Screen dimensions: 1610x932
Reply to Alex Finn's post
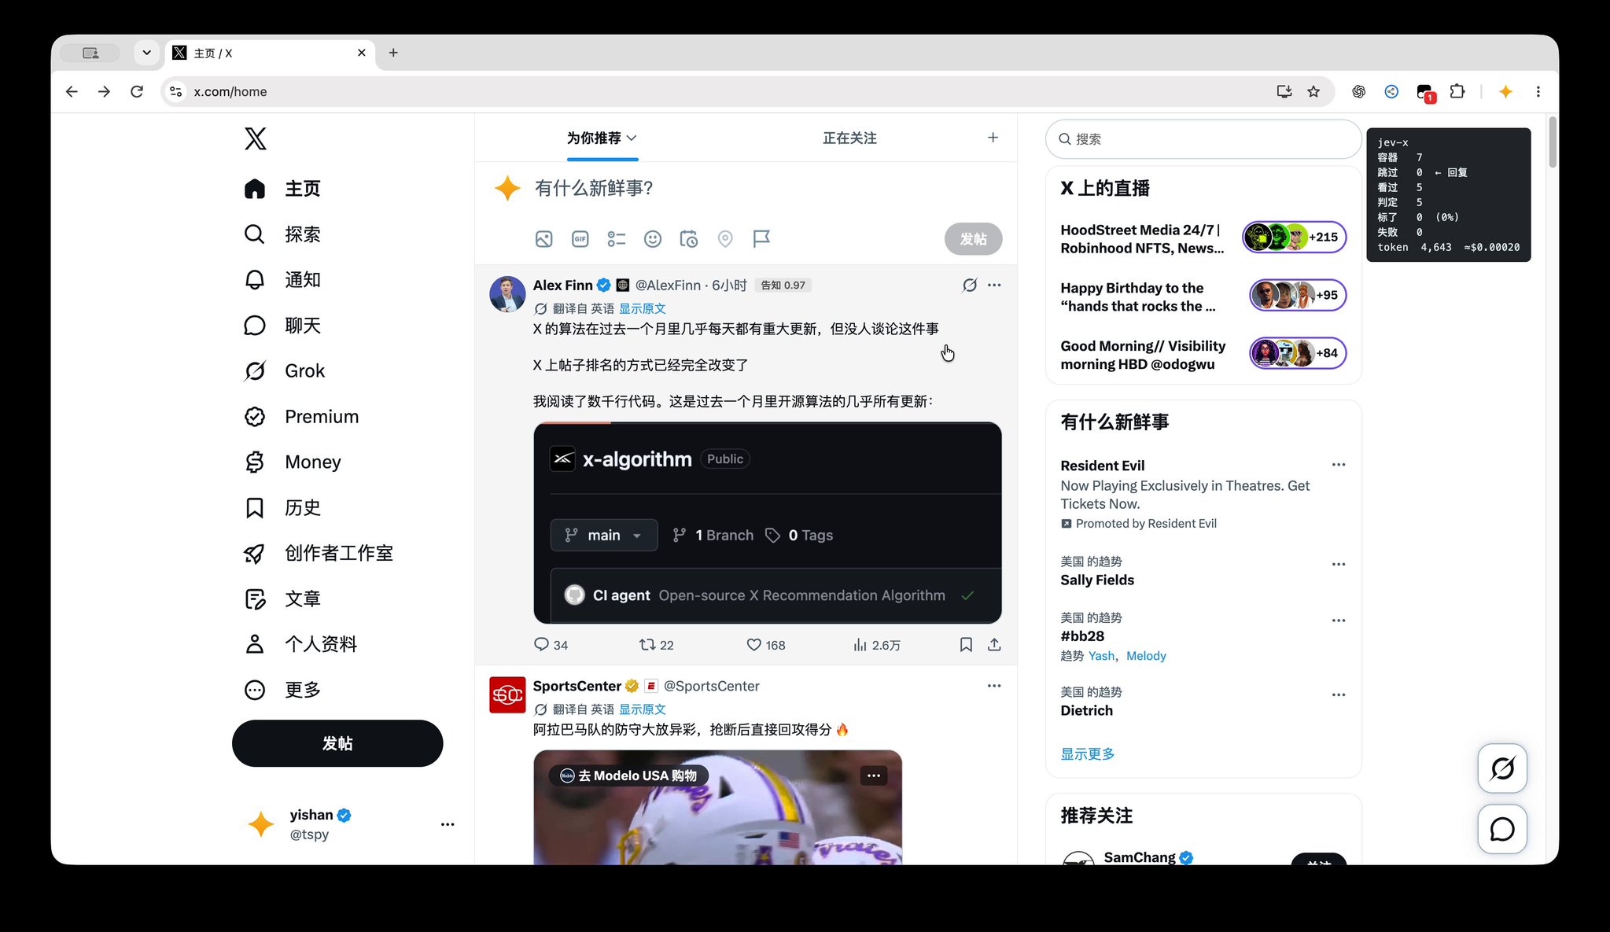coord(551,645)
